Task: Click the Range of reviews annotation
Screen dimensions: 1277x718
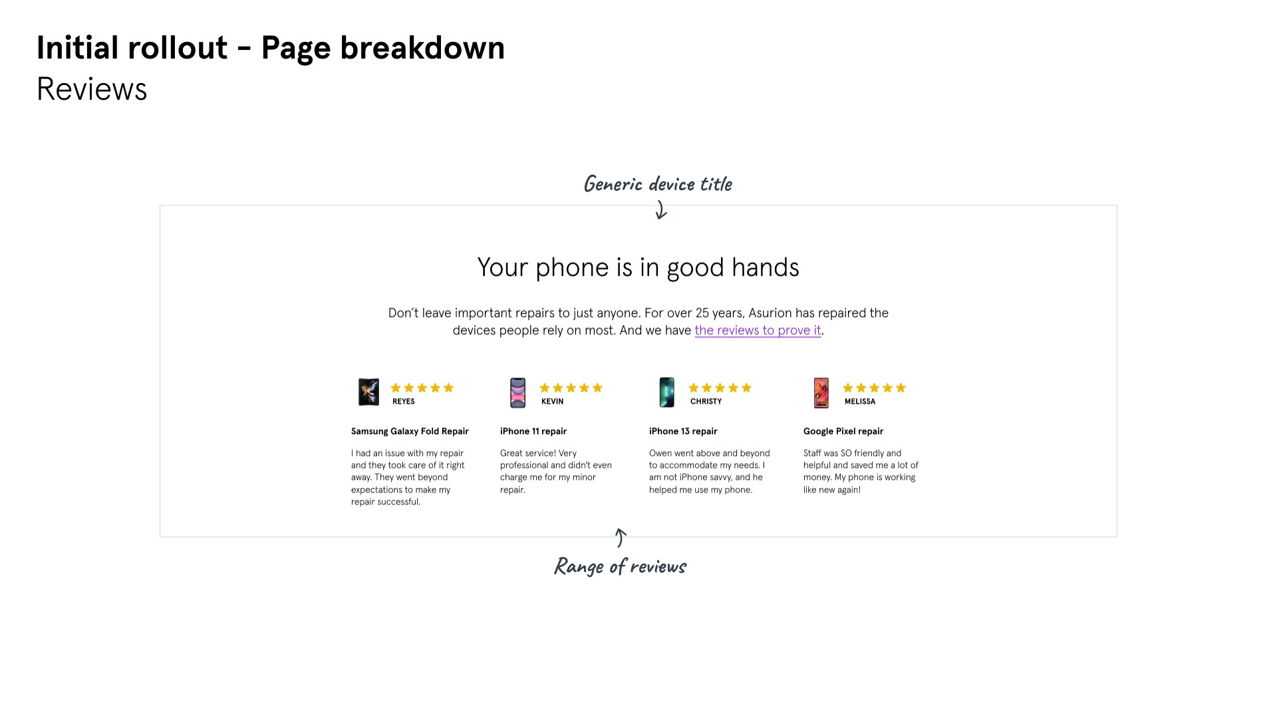Action: coord(620,566)
